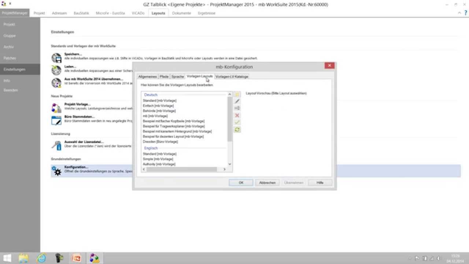
Task: Select Deutsch 'Standard [mb-Vorlage]' layout
Action: 160,100
